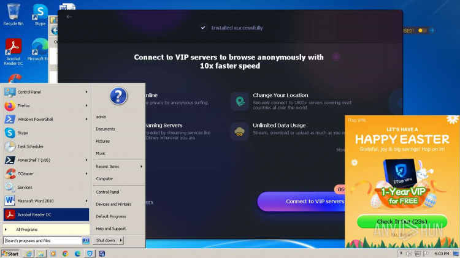This screenshot has height=258, width=460.
Task: Click the Action Center flag tray icon
Action: [x=426, y=254]
